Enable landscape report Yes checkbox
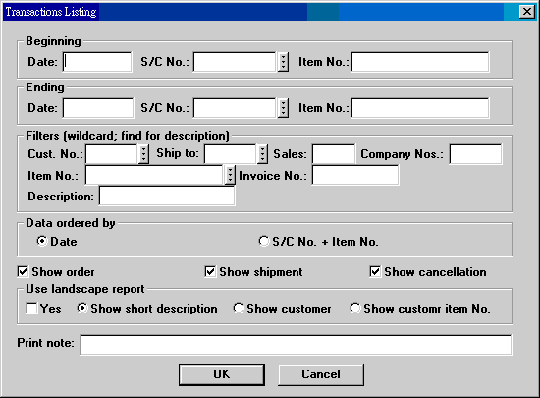 click(x=31, y=308)
